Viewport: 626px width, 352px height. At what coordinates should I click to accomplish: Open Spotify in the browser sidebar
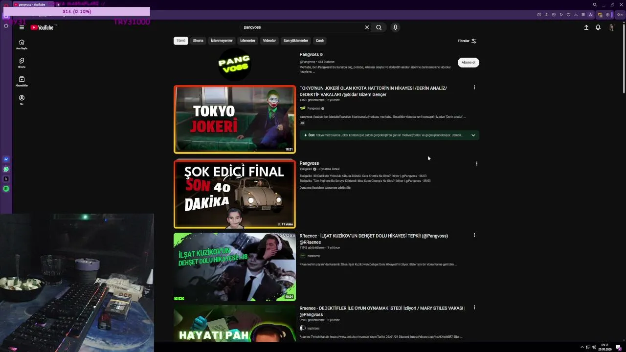[x=6, y=189]
